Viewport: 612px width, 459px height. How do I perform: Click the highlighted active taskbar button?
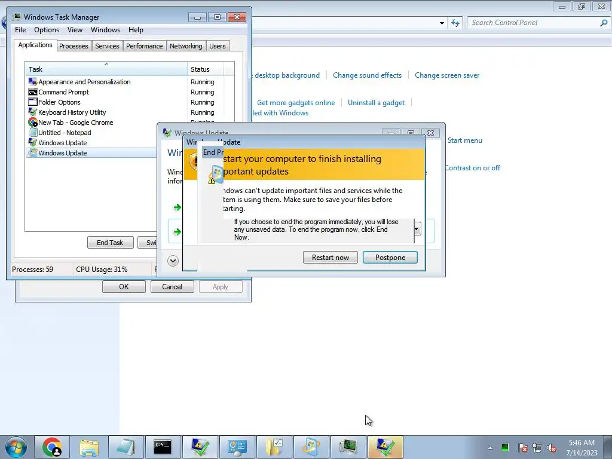click(x=385, y=447)
